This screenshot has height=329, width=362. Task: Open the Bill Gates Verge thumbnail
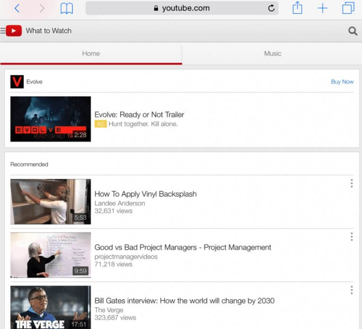click(51, 307)
